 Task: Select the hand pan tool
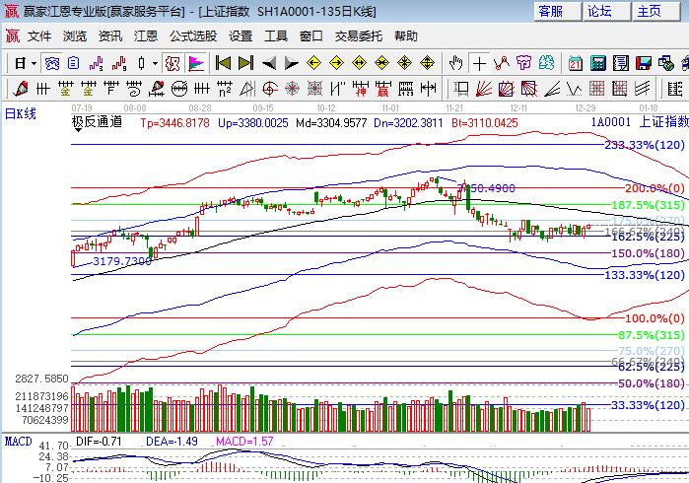point(455,63)
